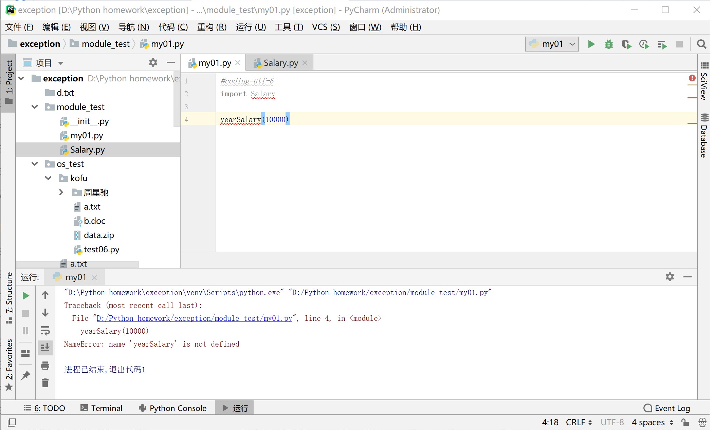Open the 重构 (R) menu
713x430 pixels.
(212, 27)
